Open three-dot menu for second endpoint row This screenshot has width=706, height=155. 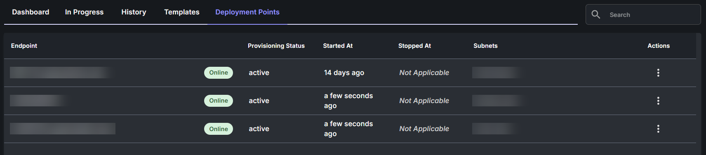click(658, 101)
